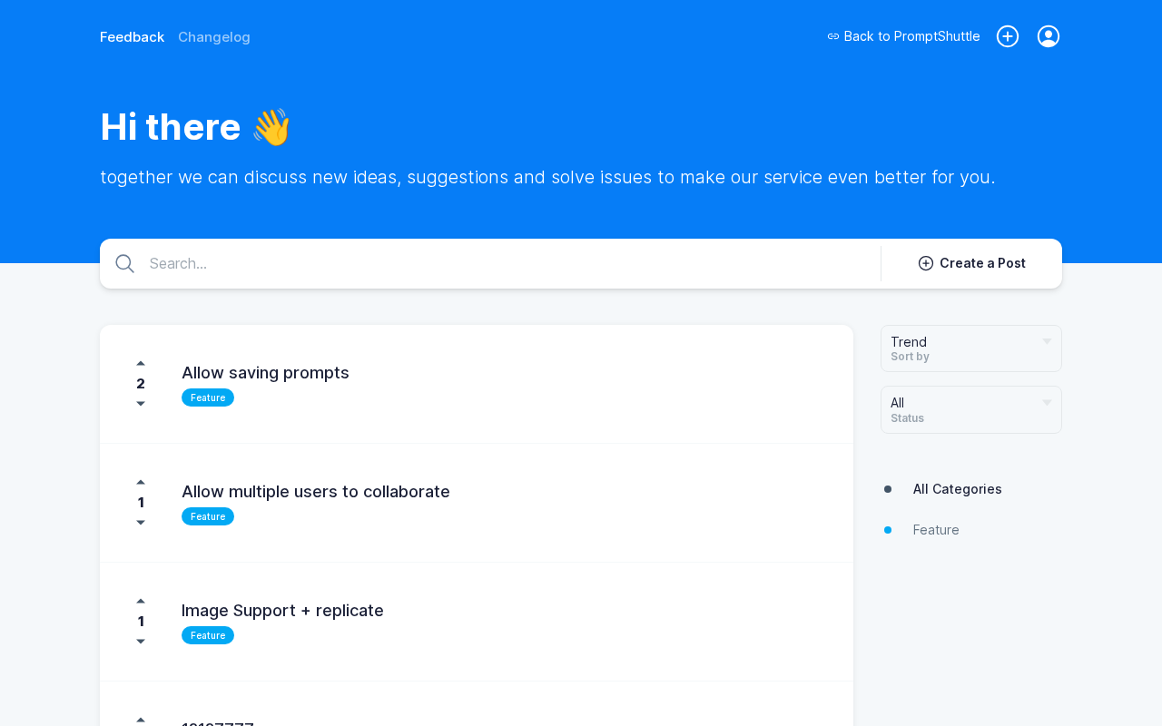1162x726 pixels.
Task: Downvote Allow multiple users to collaborate
Action: point(141,523)
